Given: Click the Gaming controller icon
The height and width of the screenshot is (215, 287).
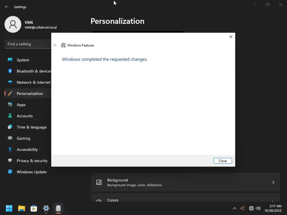Looking at the screenshot, I should pos(10,138).
